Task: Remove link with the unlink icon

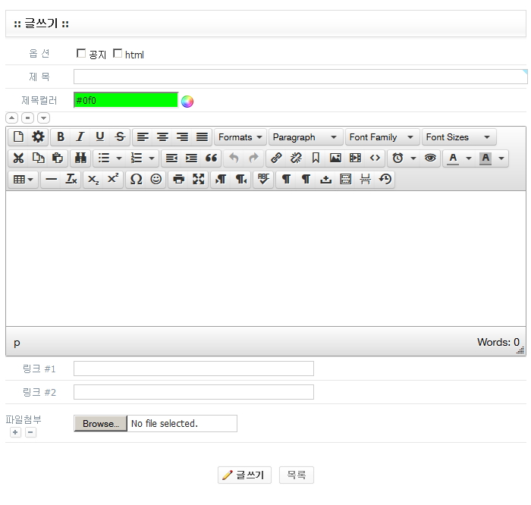Action: pyautogui.click(x=296, y=158)
